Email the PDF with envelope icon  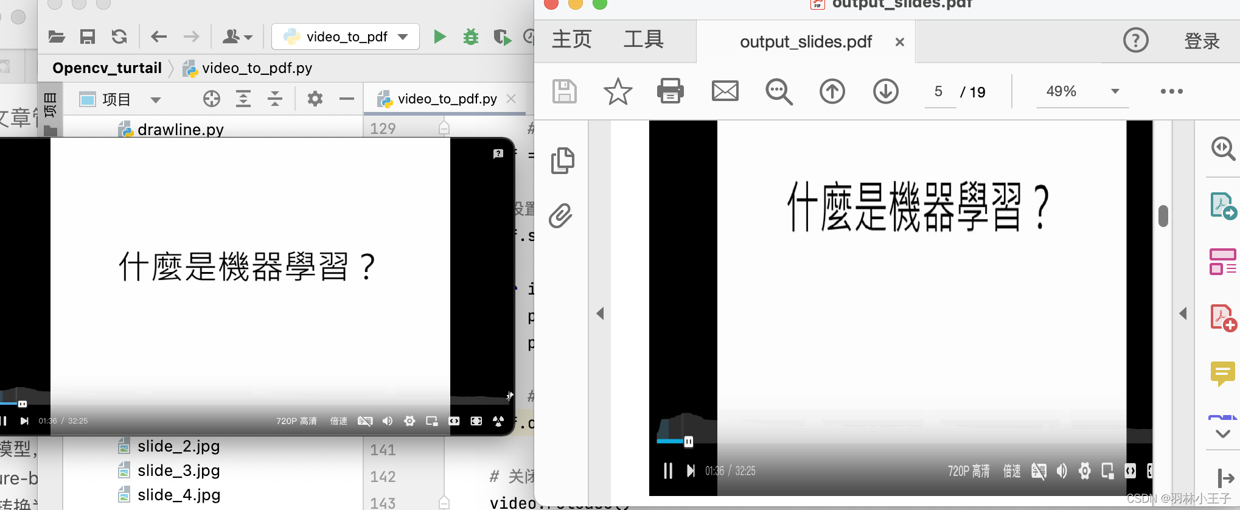pyautogui.click(x=725, y=91)
